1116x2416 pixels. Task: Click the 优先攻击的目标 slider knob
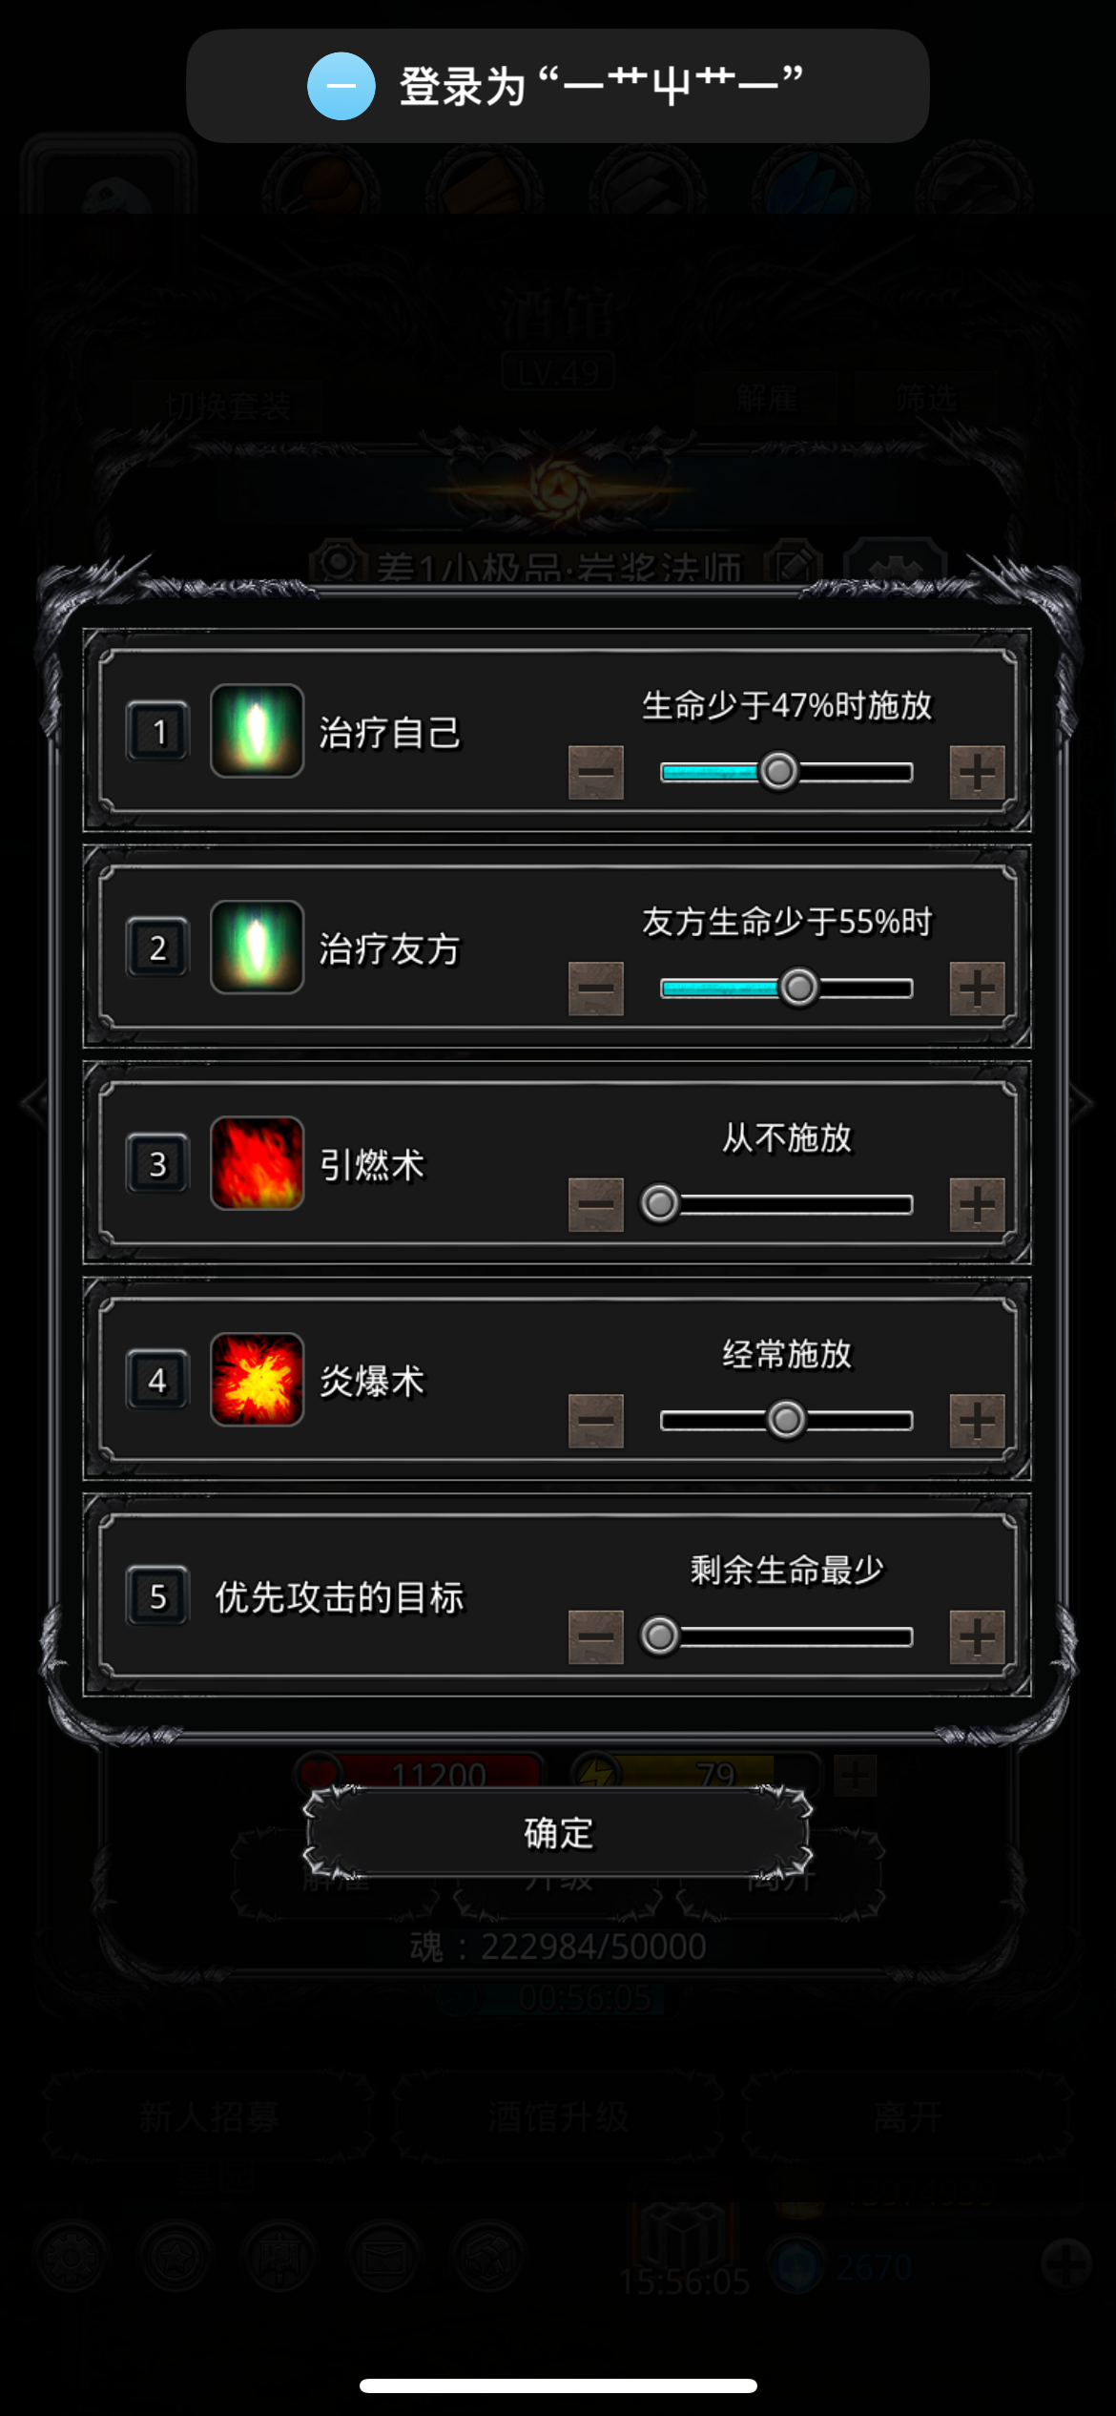click(x=659, y=1636)
